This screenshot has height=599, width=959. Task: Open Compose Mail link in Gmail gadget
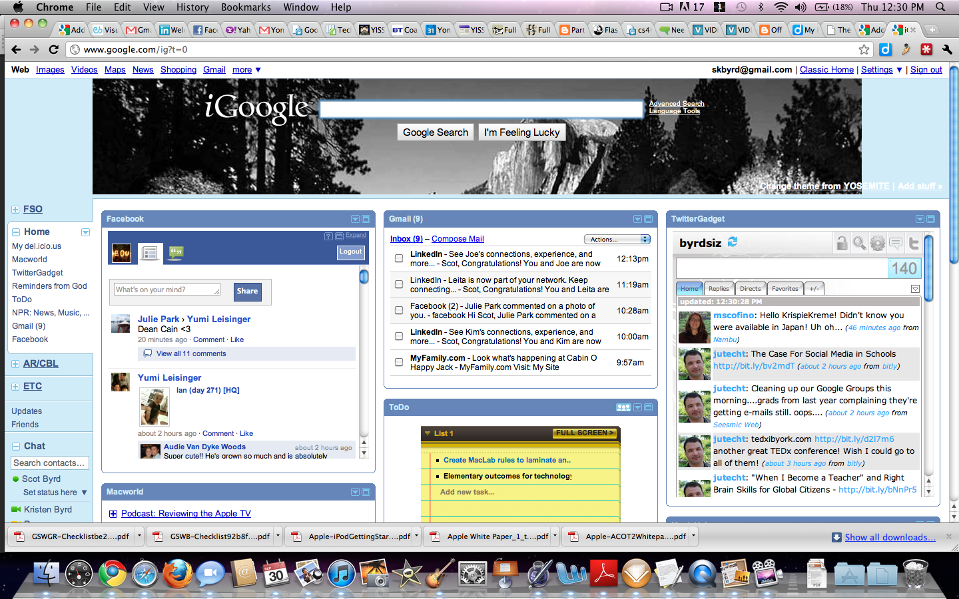coord(458,239)
